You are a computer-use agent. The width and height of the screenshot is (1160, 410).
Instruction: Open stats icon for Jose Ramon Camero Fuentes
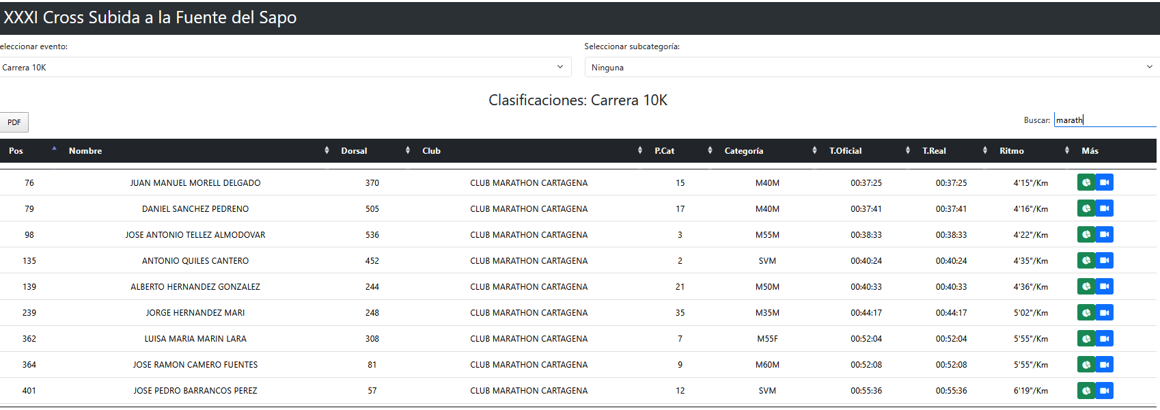[1086, 364]
